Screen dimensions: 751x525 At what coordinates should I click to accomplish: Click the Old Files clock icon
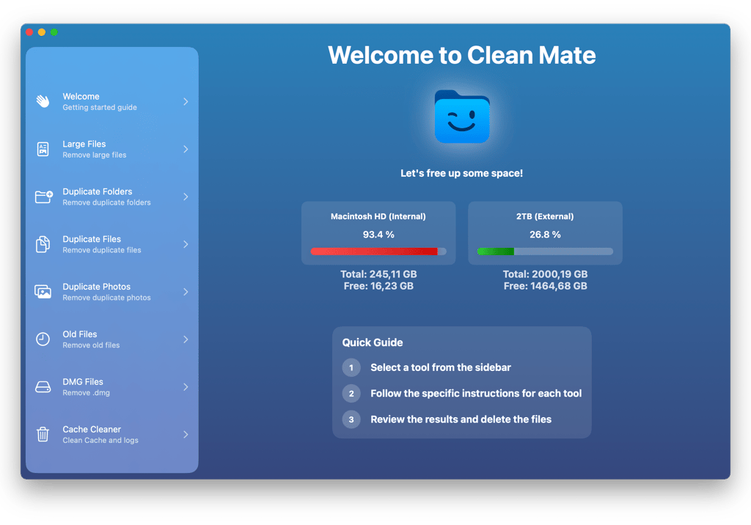pyautogui.click(x=43, y=339)
